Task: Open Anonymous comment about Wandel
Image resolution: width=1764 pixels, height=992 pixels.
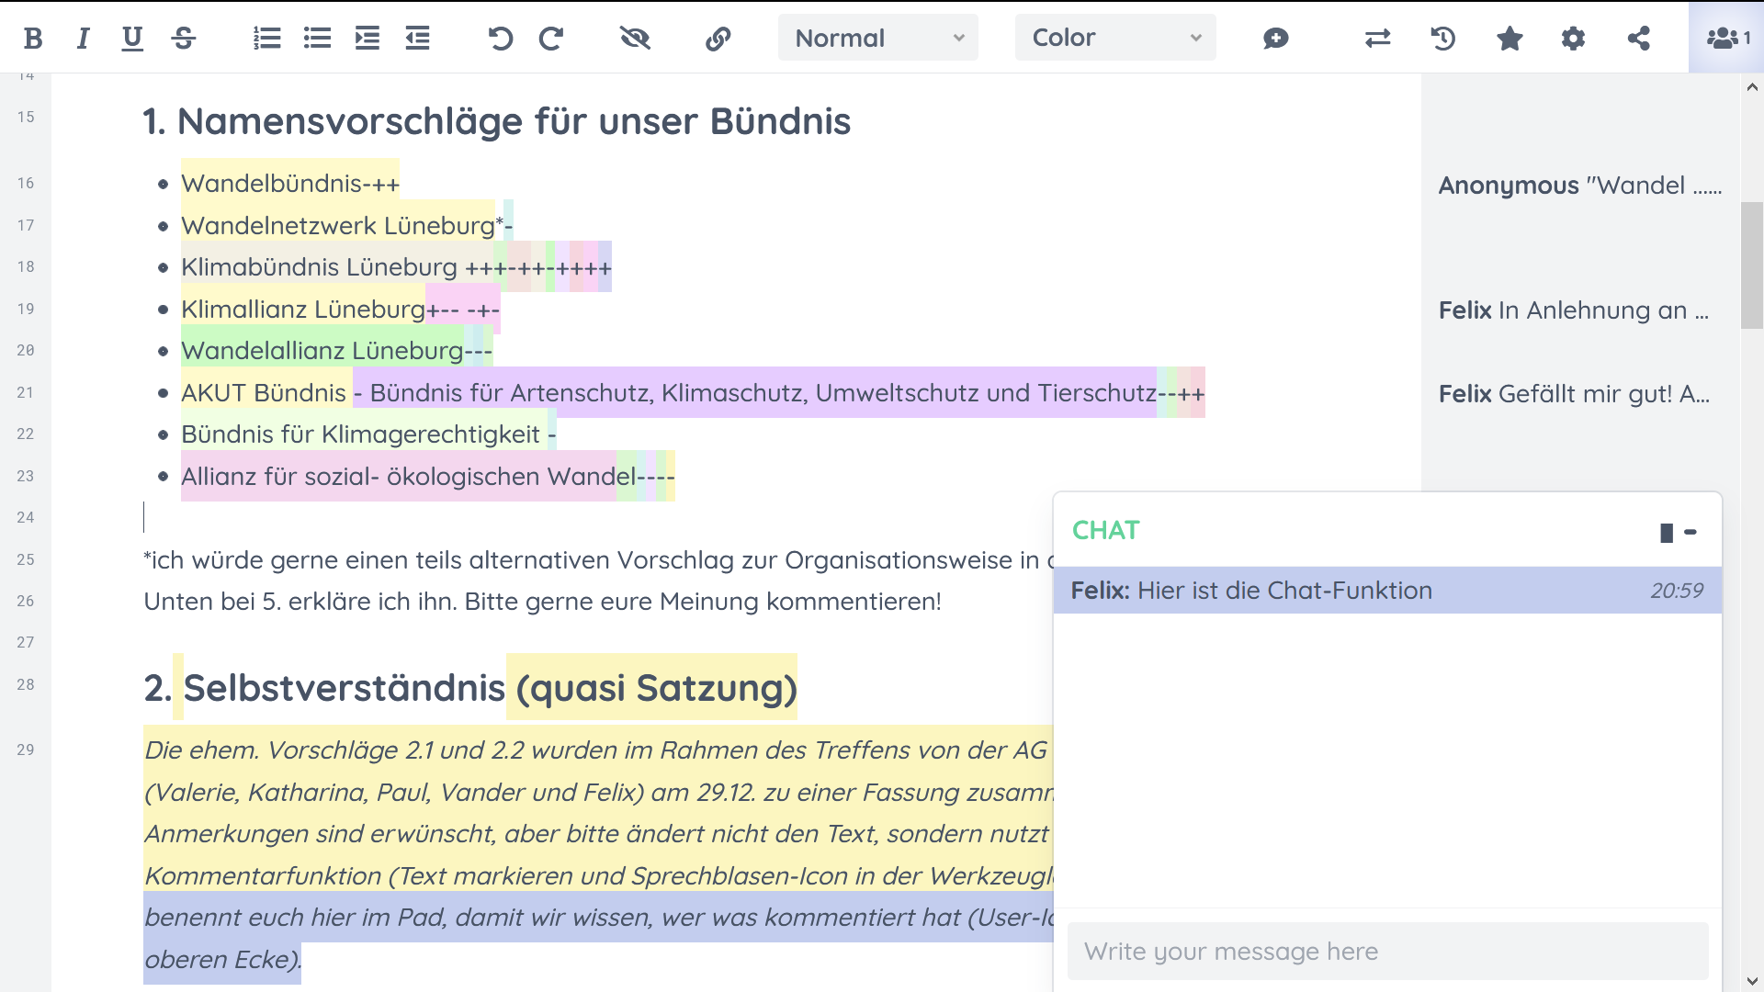Action: [1579, 186]
